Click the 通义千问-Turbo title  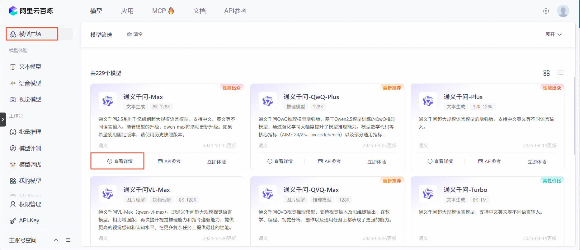(465, 190)
